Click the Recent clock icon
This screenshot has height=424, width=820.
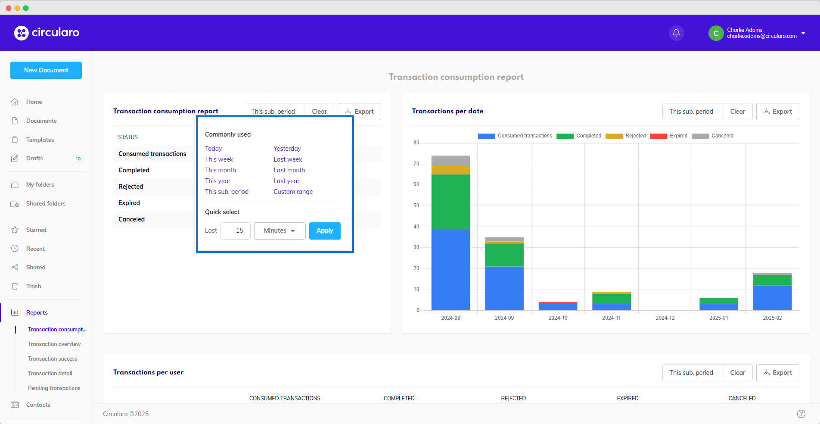15,249
